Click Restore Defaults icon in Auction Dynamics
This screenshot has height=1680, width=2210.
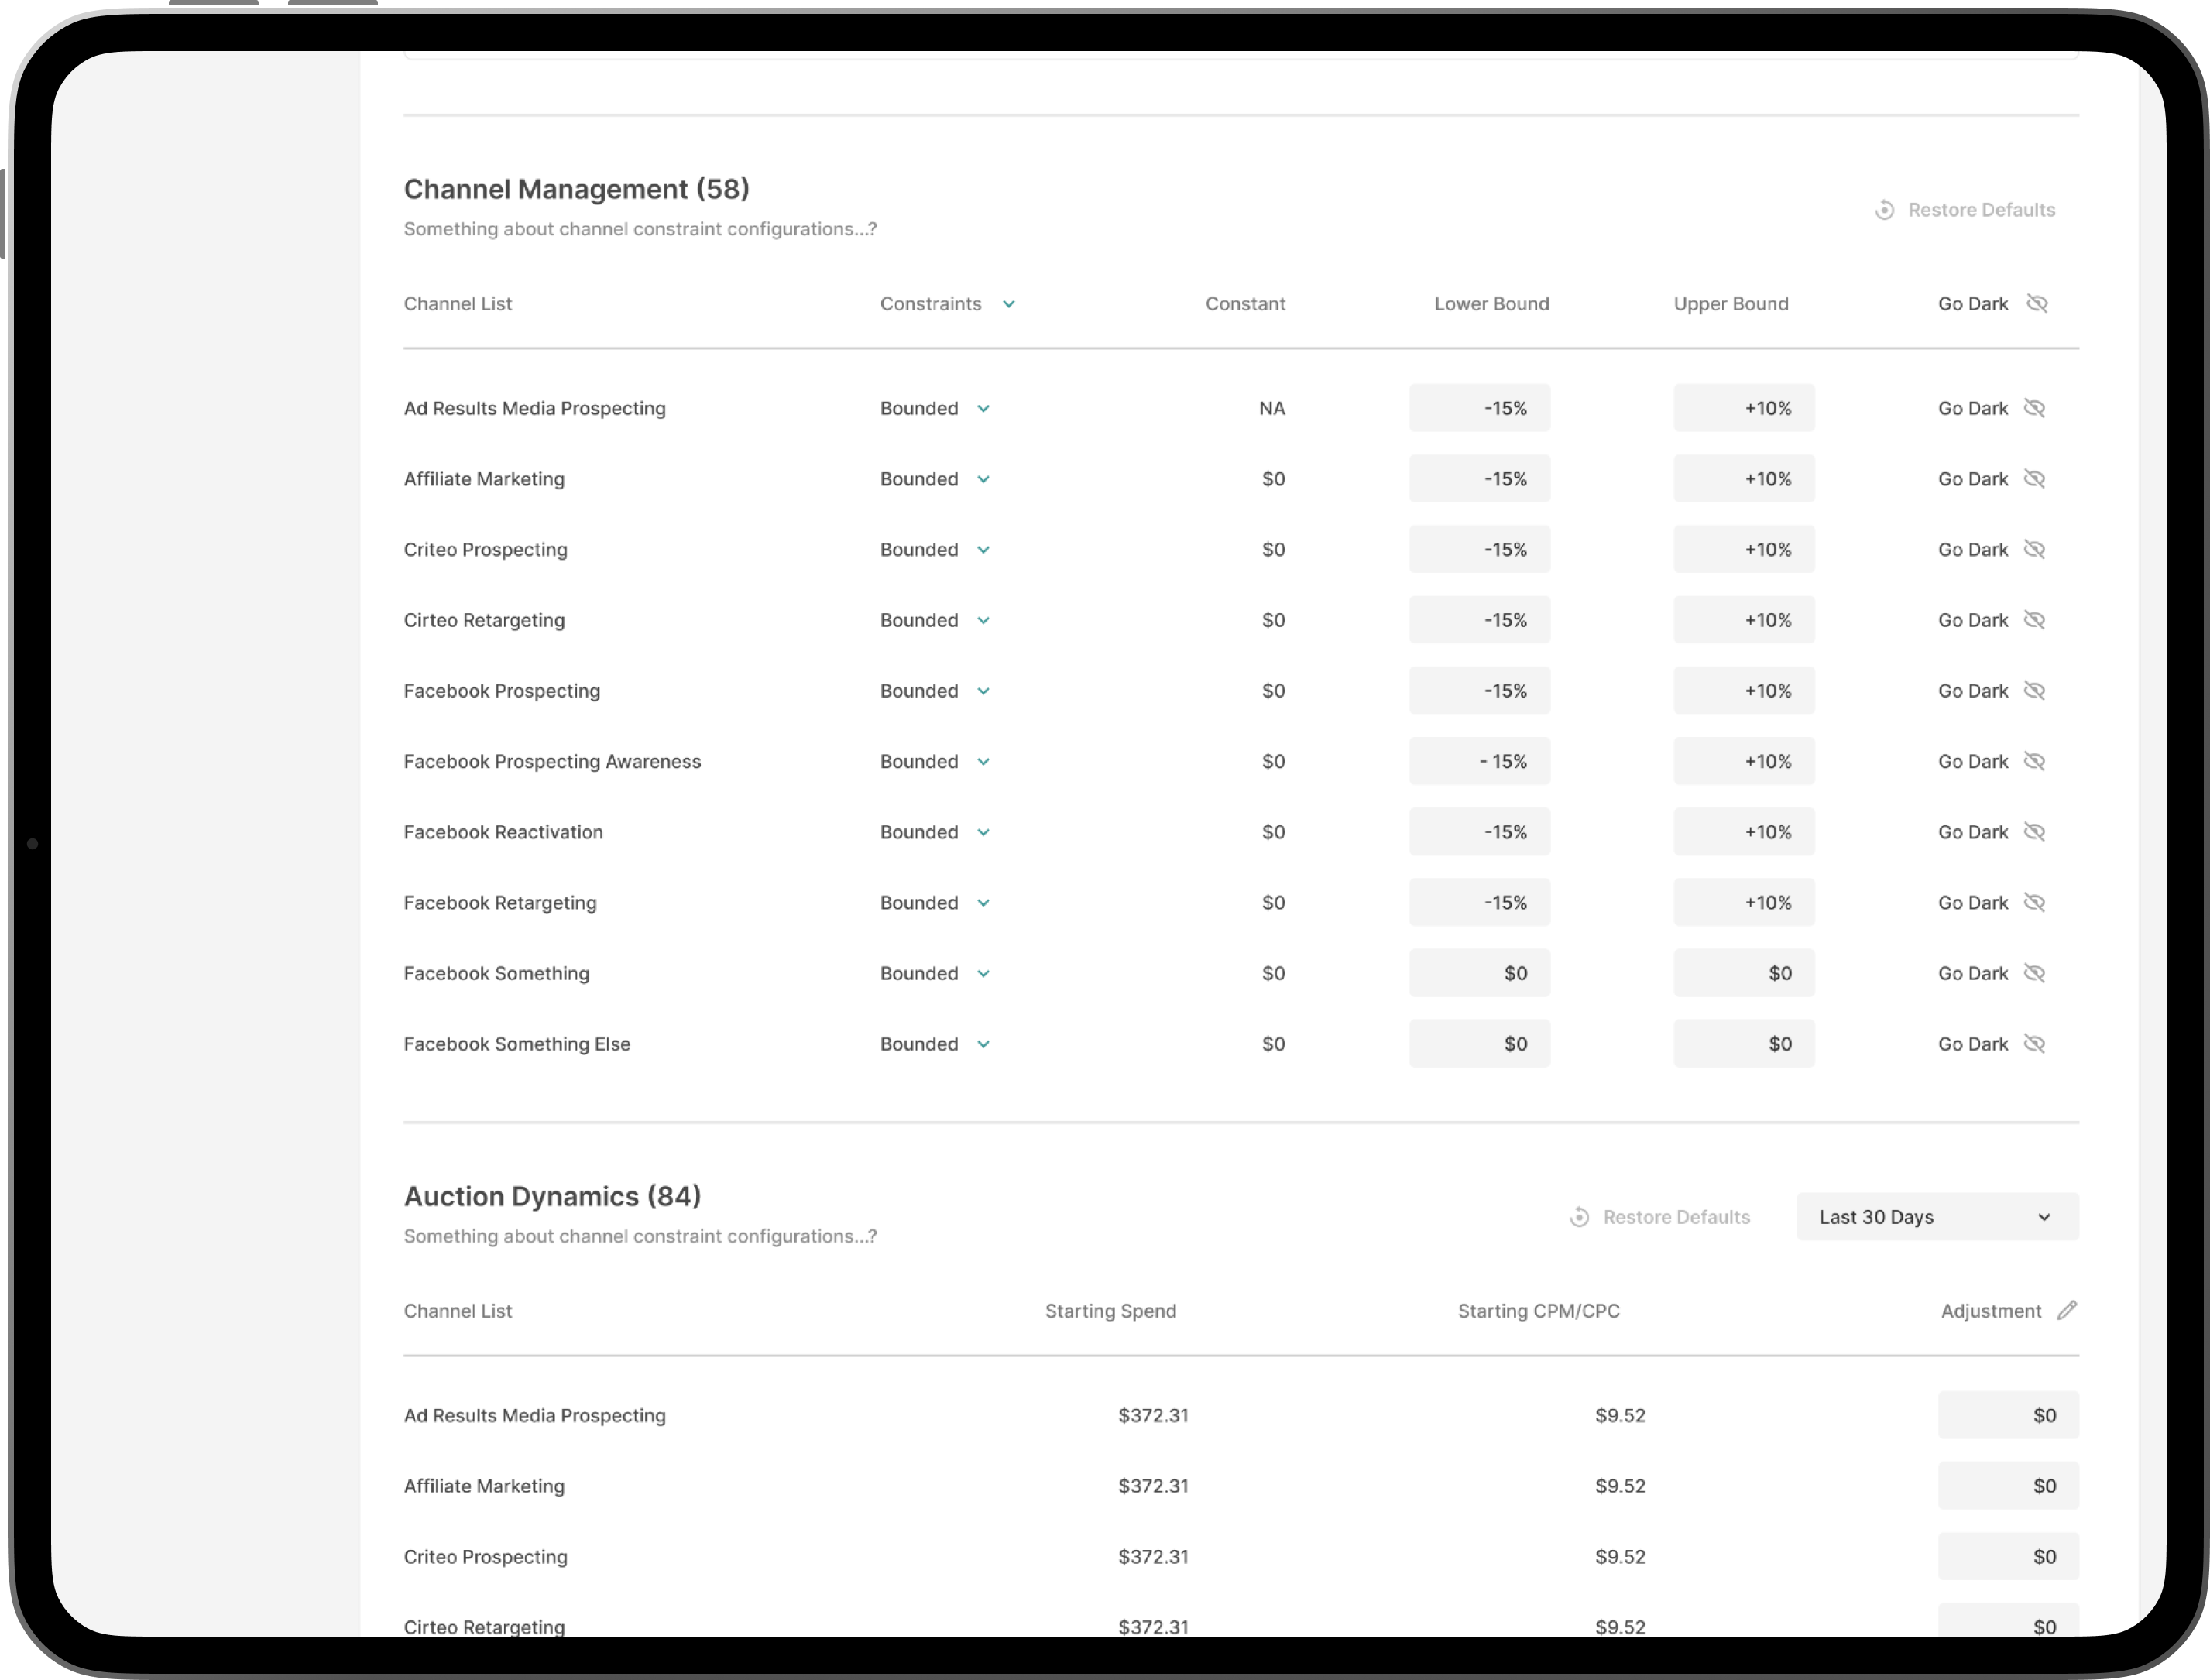(1579, 1217)
